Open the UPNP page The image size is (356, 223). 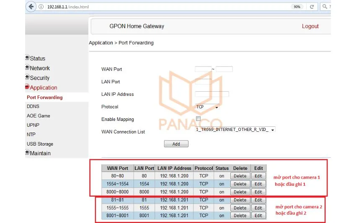click(x=33, y=125)
